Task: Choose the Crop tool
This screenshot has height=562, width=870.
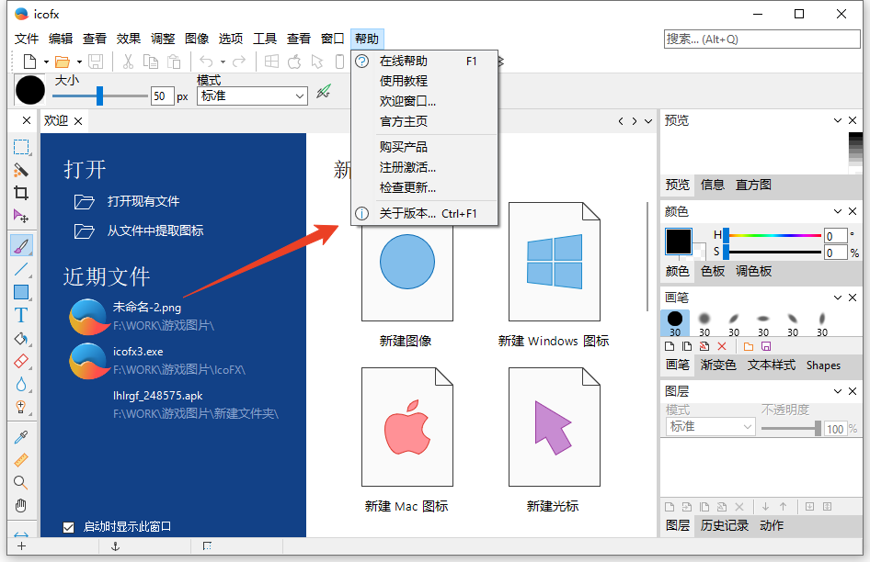Action: 23,194
